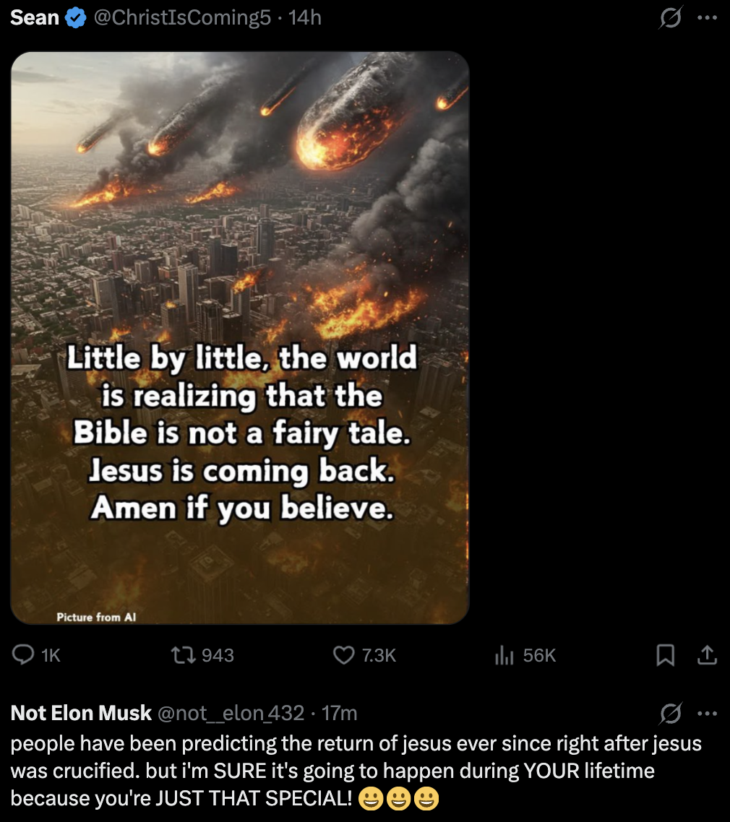Screen dimensions: 730x822
Task: Click the Grok icon on Sean's post
Action: [671, 18]
